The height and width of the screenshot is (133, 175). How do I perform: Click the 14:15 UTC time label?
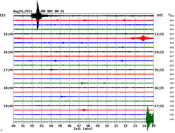click(x=159, y=52)
